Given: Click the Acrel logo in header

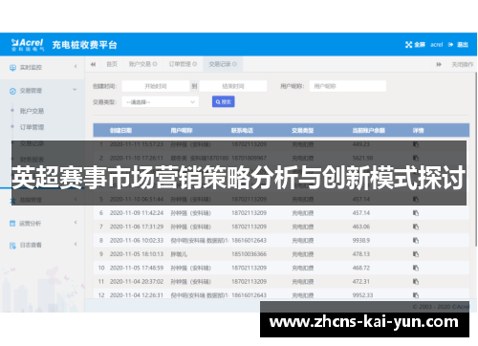Looking at the screenshot, I should pos(28,45).
